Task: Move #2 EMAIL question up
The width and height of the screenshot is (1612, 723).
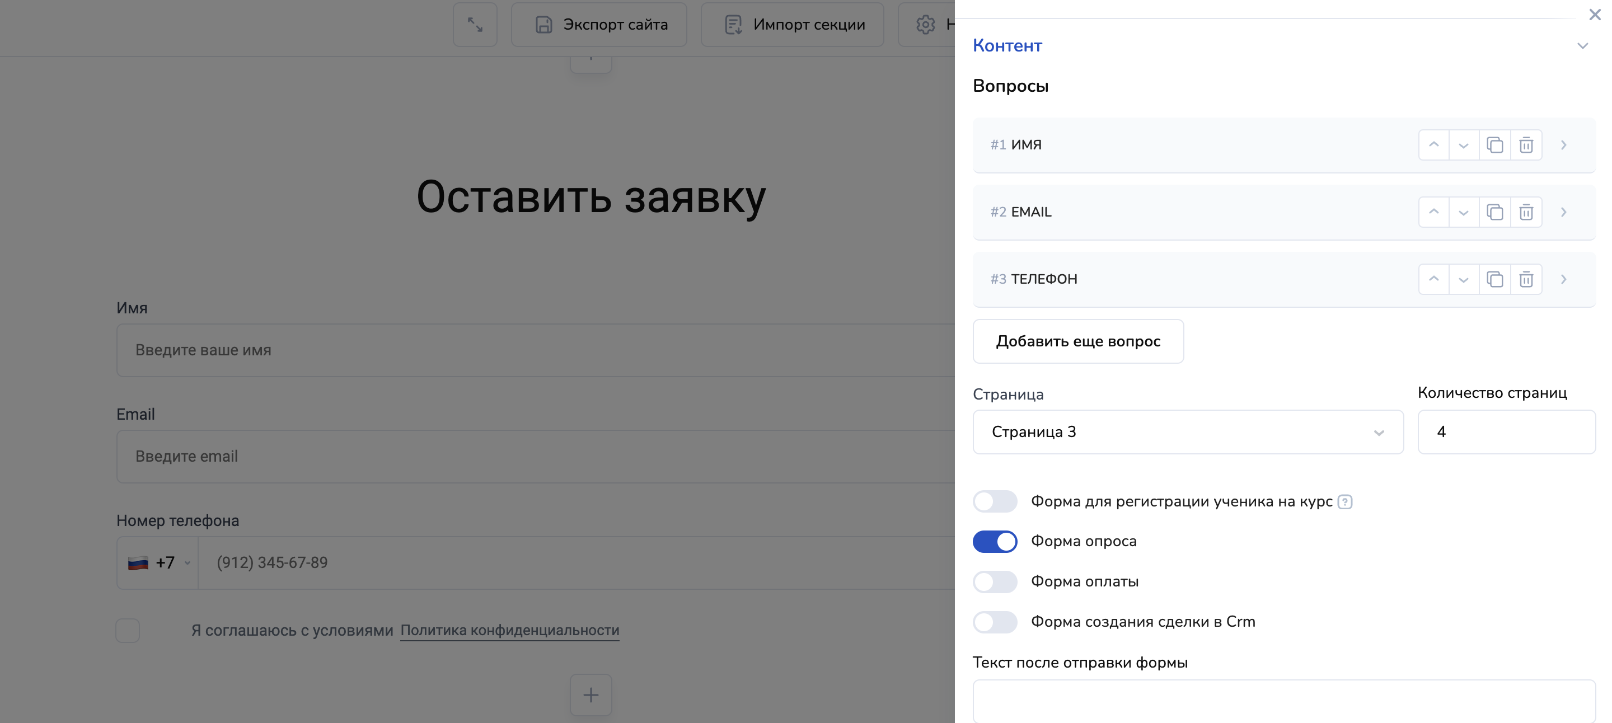Action: [x=1433, y=212]
